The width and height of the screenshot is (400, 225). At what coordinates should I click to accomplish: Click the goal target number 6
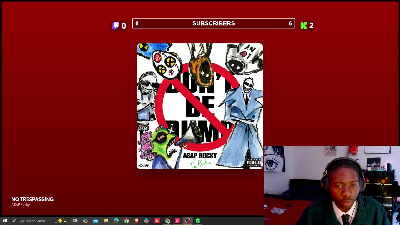click(290, 23)
